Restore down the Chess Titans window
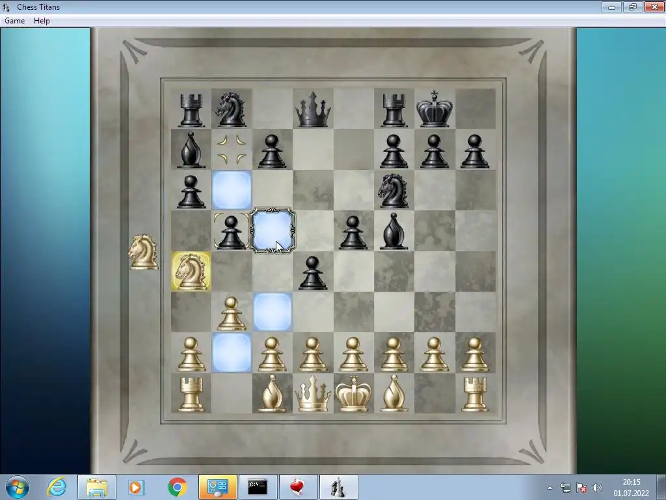This screenshot has height=500, width=666. 632,7
